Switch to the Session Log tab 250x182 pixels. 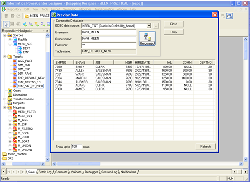pyautogui.click(x=109, y=172)
